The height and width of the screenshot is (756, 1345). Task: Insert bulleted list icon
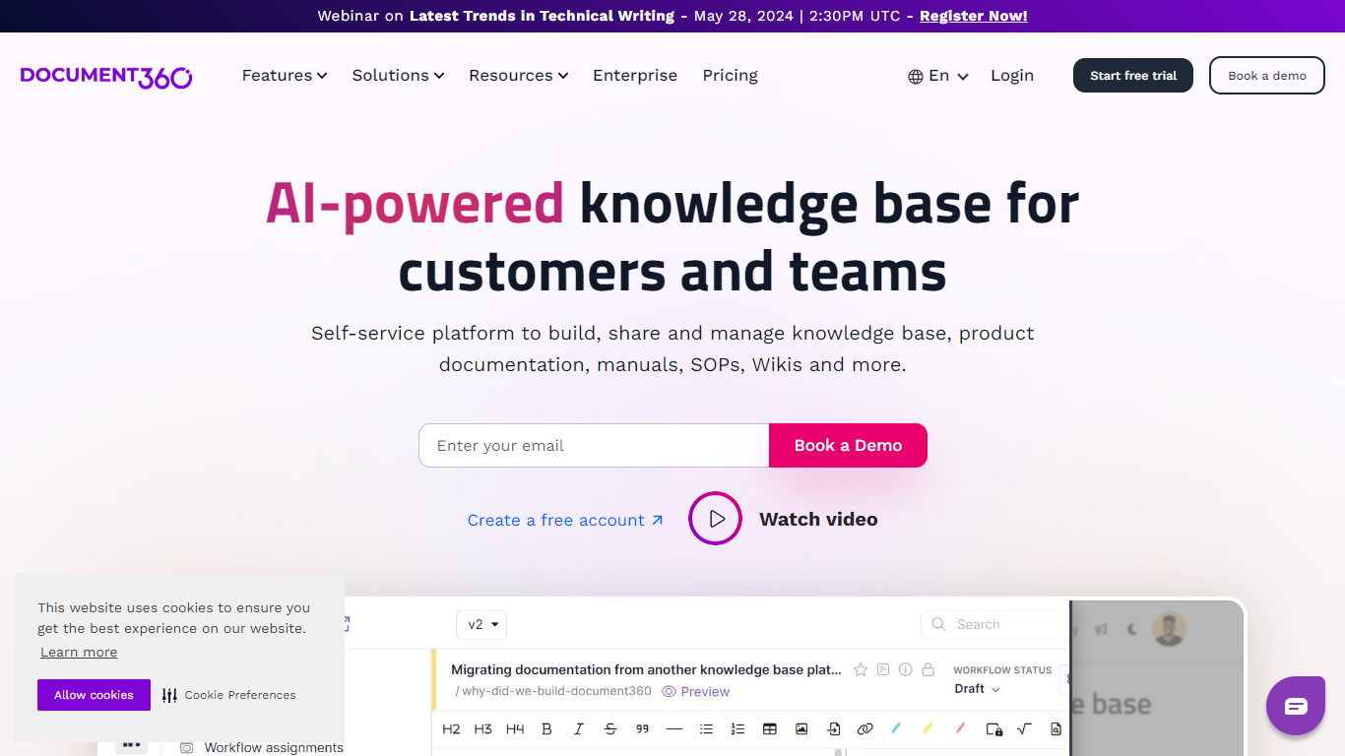pyautogui.click(x=706, y=729)
